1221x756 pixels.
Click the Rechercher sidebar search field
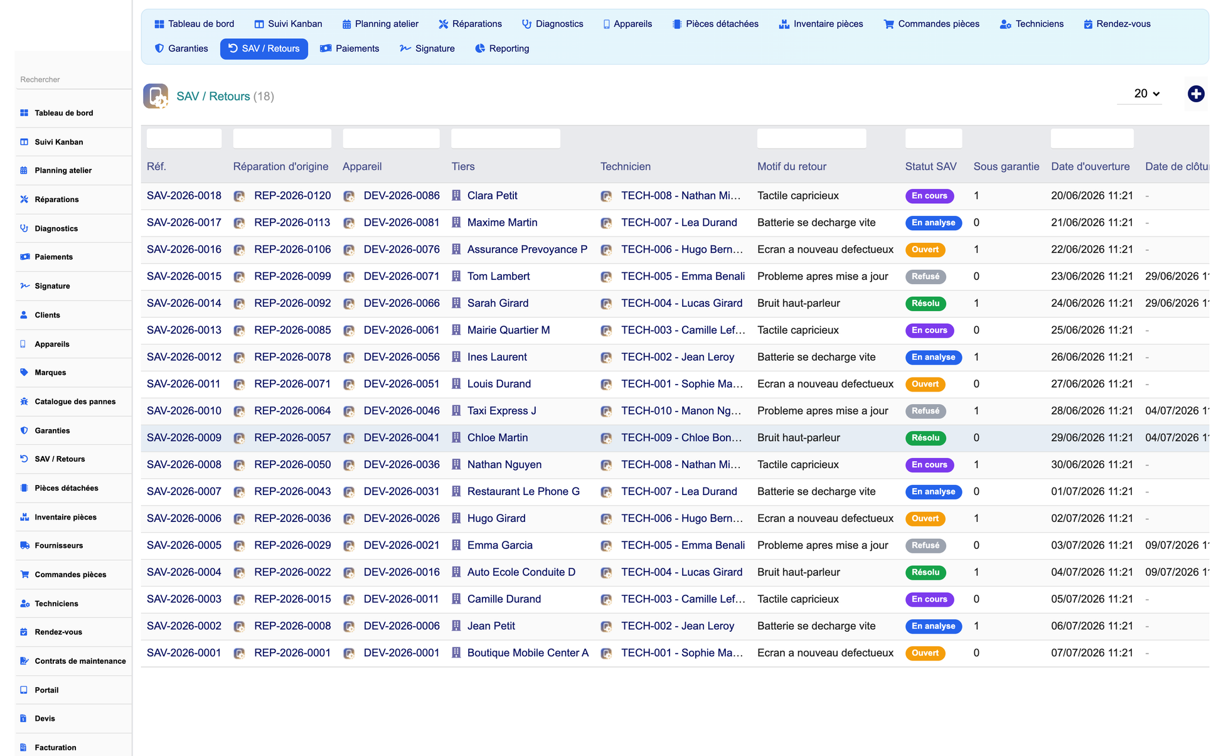click(x=73, y=80)
